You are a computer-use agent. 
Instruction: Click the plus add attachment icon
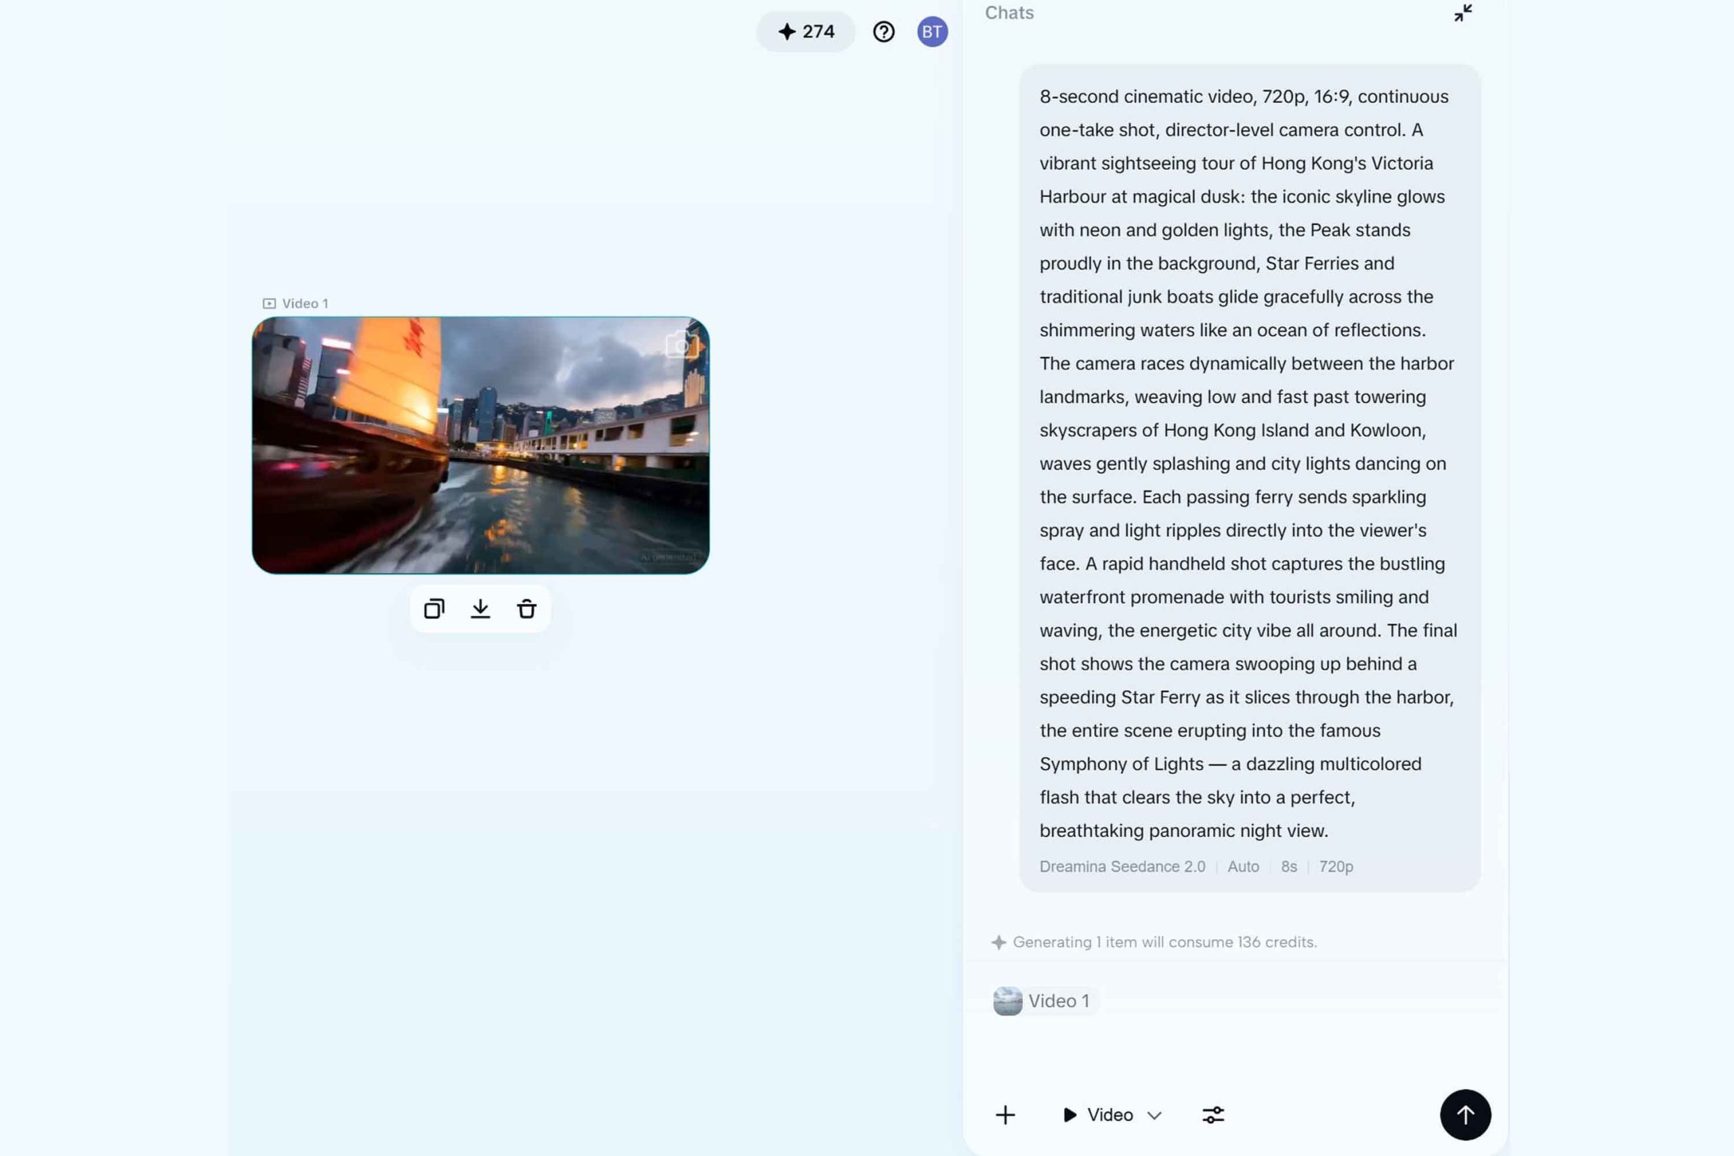[1005, 1115]
